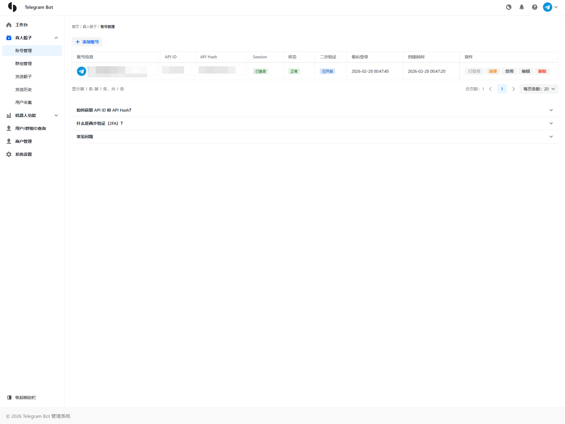The height and width of the screenshot is (424, 565).
Task: Open 发送历史 in the sidebar
Action: 24,90
